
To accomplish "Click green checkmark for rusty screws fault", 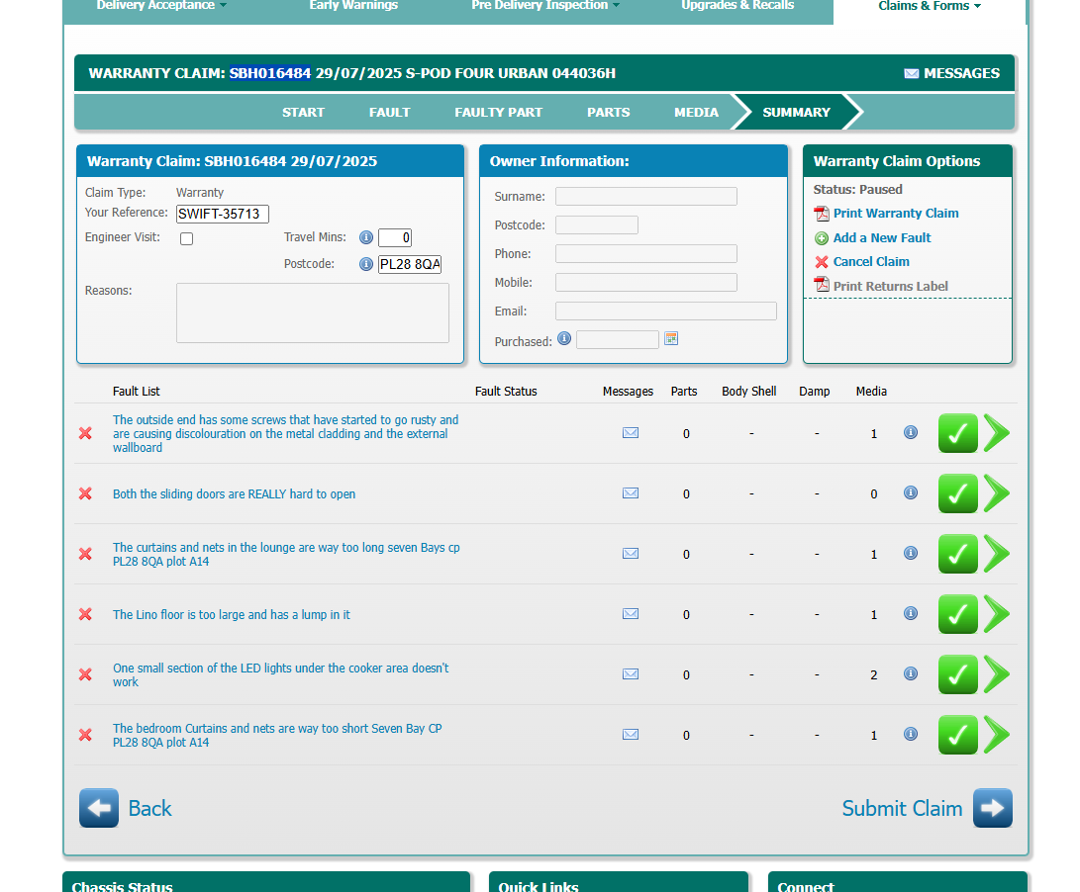I will (x=958, y=433).
